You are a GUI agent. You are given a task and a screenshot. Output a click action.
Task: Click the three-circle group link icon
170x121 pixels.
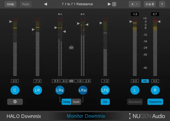71,48
